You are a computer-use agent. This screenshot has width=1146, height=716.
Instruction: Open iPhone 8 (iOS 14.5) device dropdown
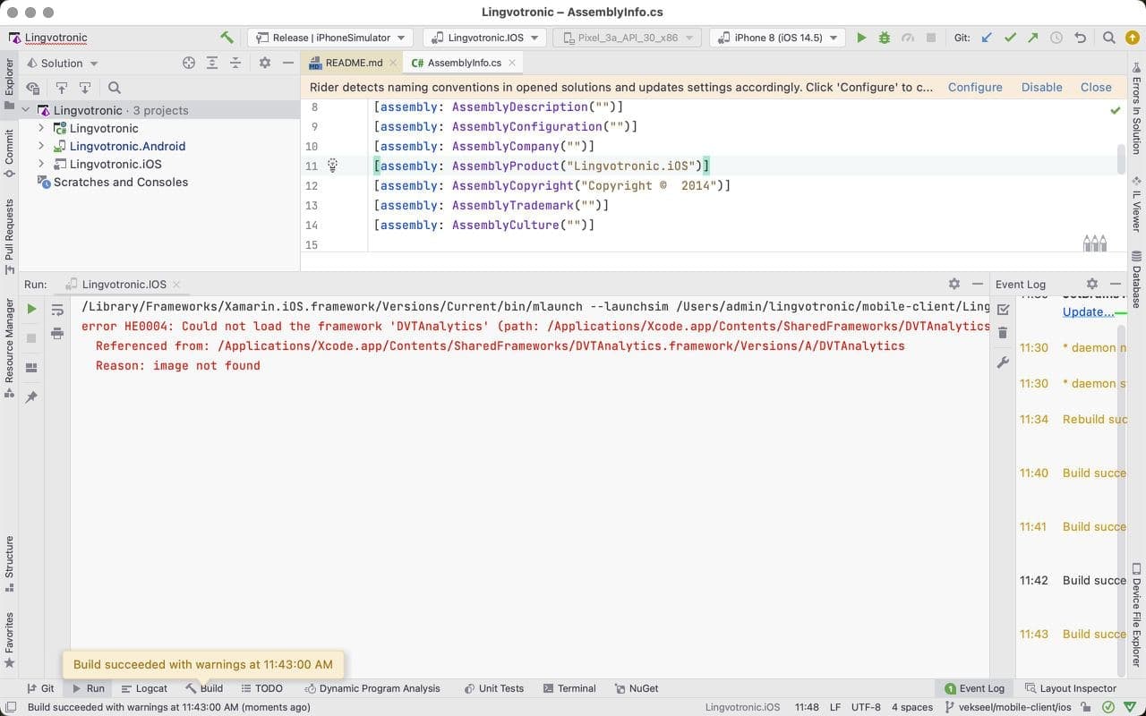click(777, 38)
